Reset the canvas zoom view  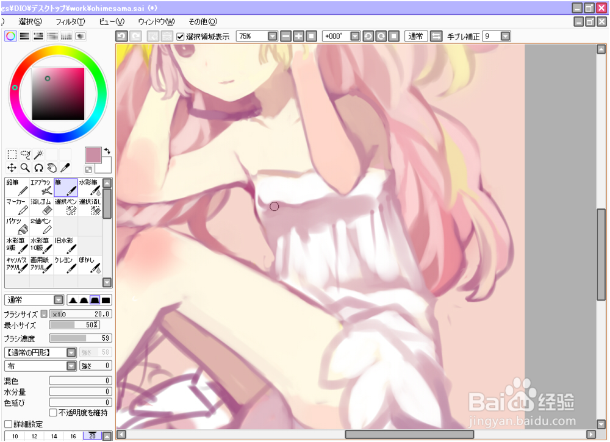[311, 36]
